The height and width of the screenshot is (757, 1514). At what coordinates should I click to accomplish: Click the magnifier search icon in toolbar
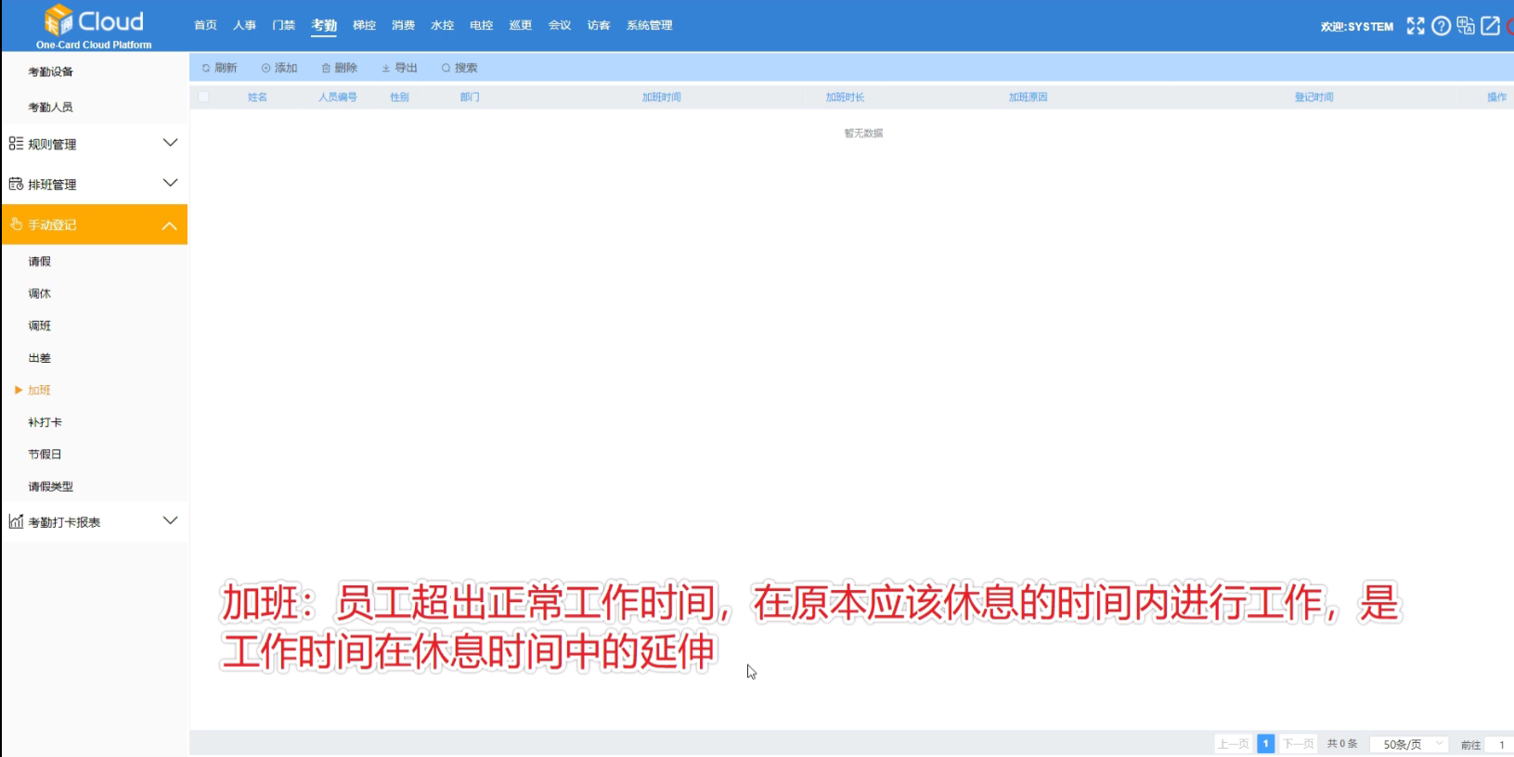pyautogui.click(x=446, y=68)
